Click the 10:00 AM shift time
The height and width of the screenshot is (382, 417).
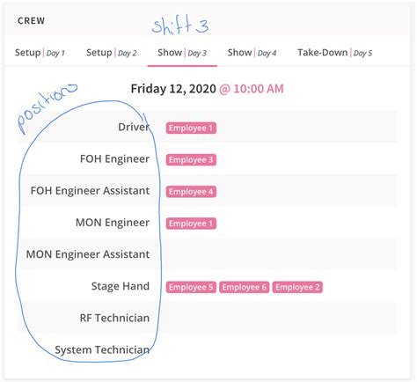pyautogui.click(x=259, y=89)
